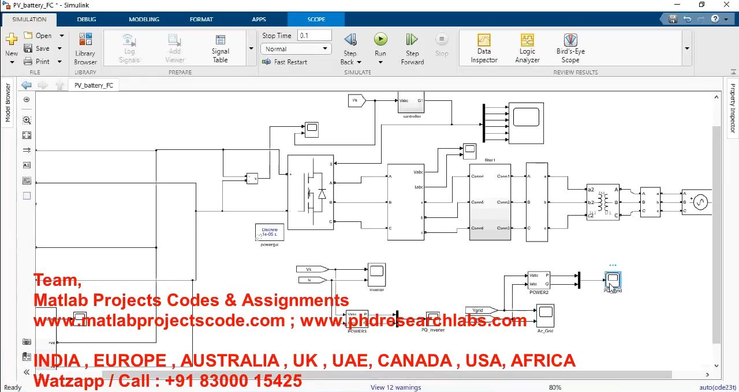Click the auto(ode23t) solver link
739x392 pixels.
click(718, 387)
